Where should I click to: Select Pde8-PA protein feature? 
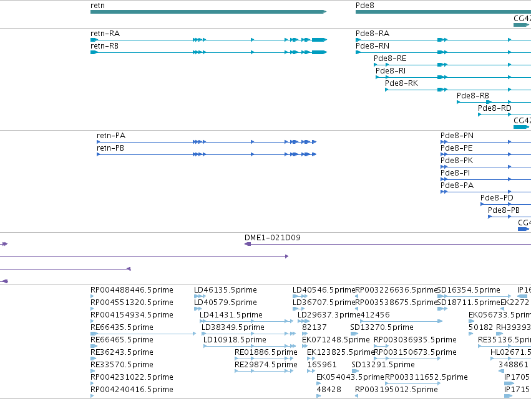485,192
